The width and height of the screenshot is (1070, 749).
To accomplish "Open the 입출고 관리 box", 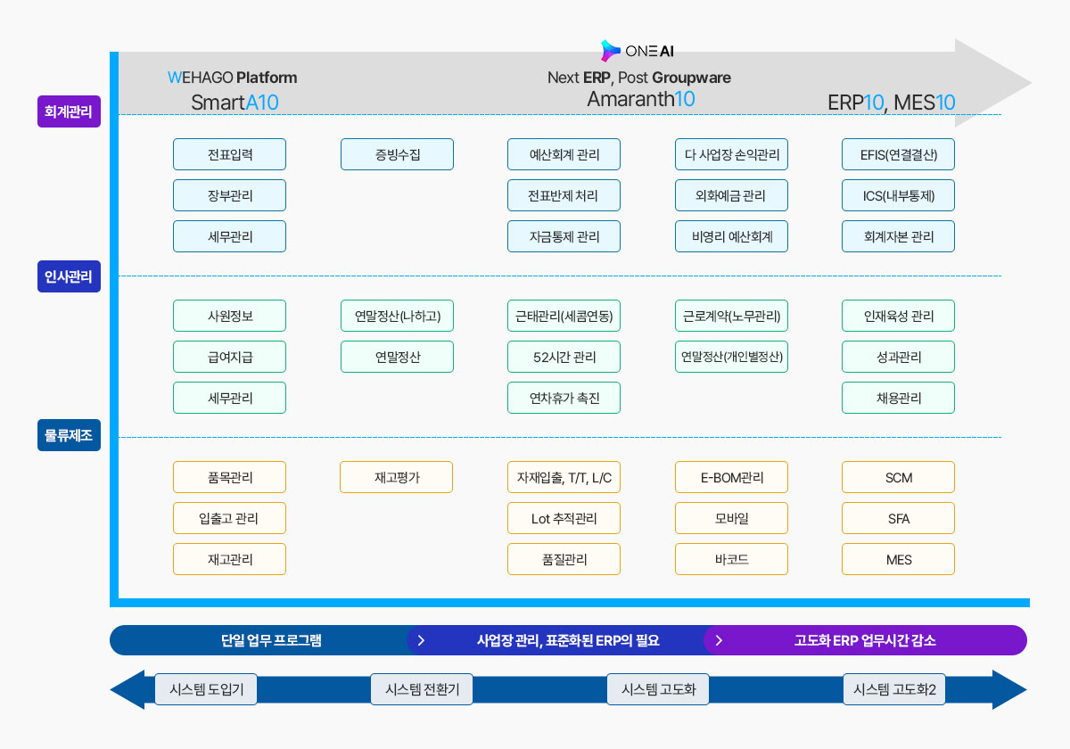I will [230, 518].
